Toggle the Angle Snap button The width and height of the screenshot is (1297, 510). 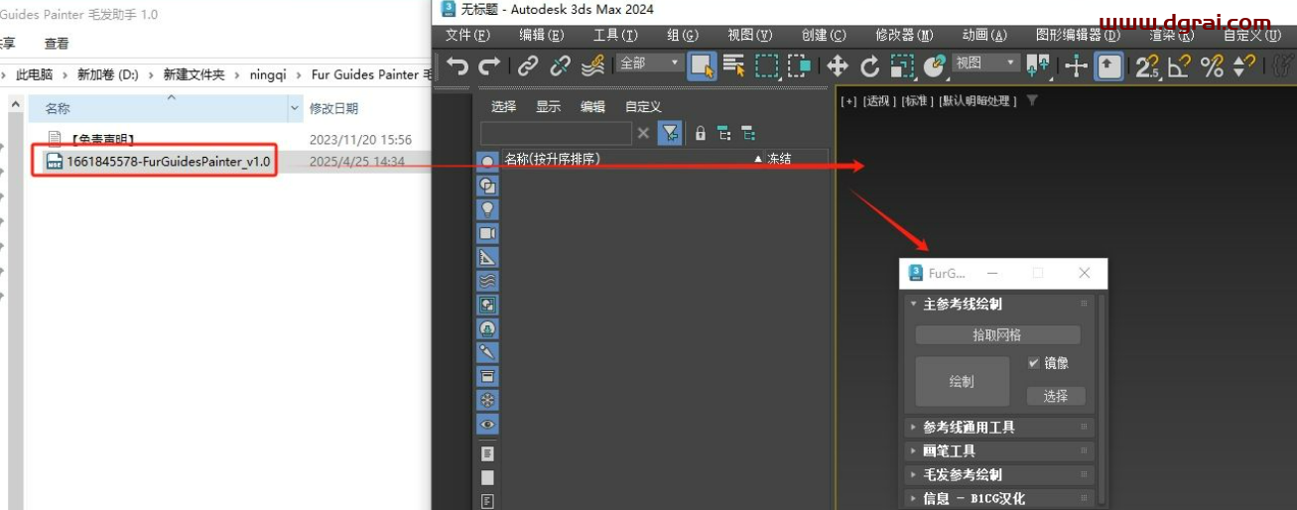(x=1180, y=66)
